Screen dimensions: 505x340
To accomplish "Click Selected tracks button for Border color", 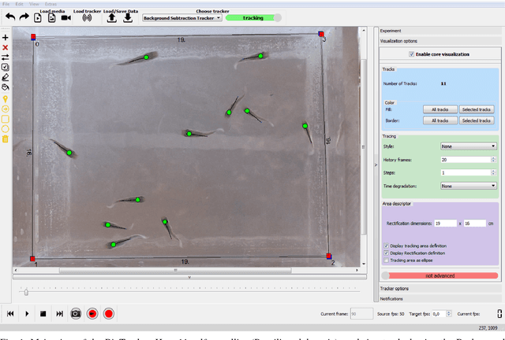I will pos(476,120).
